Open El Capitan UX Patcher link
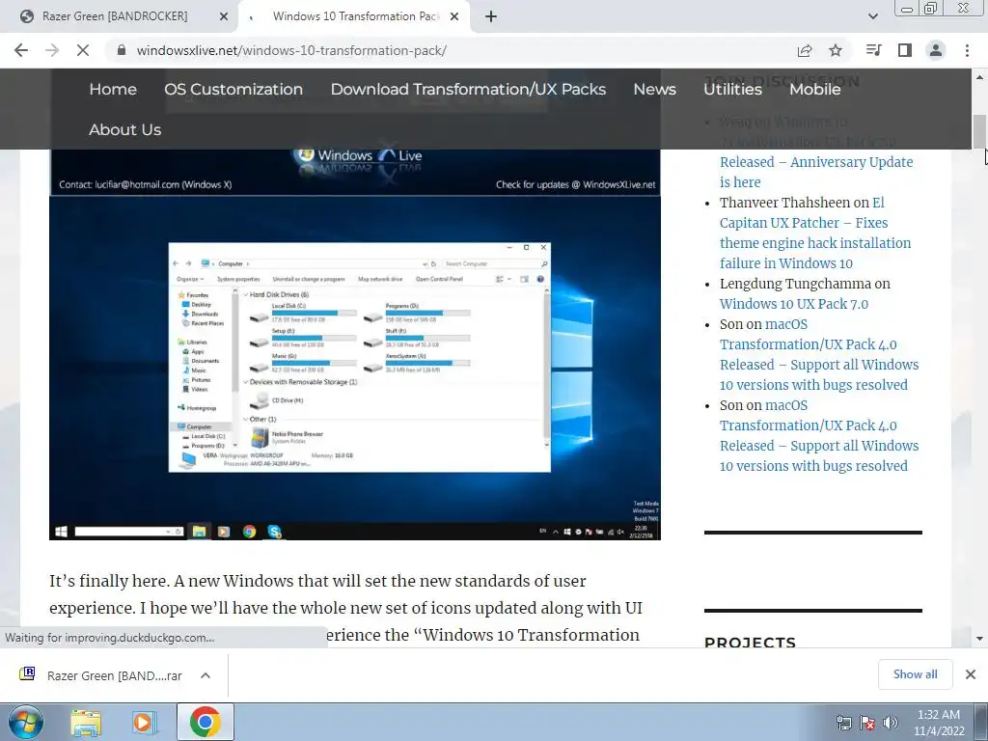The height and width of the screenshot is (741, 988). click(x=815, y=233)
